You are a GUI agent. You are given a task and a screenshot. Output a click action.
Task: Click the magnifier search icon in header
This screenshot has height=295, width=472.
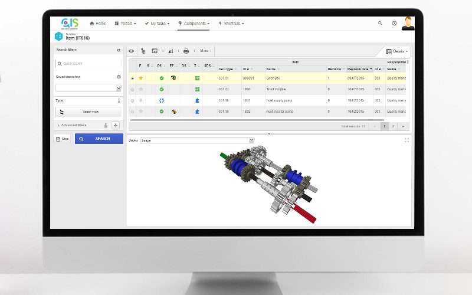click(380, 23)
